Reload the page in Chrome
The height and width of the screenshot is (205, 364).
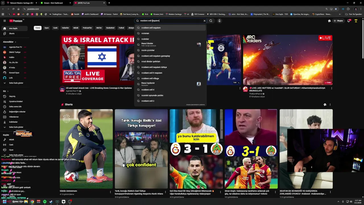pos(13,9)
